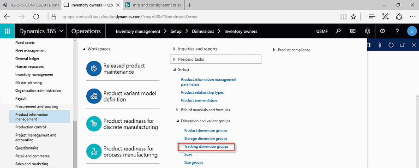Open a new browser tab
Image resolution: width=419 pixels, height=168 pixels.
tap(189, 5)
